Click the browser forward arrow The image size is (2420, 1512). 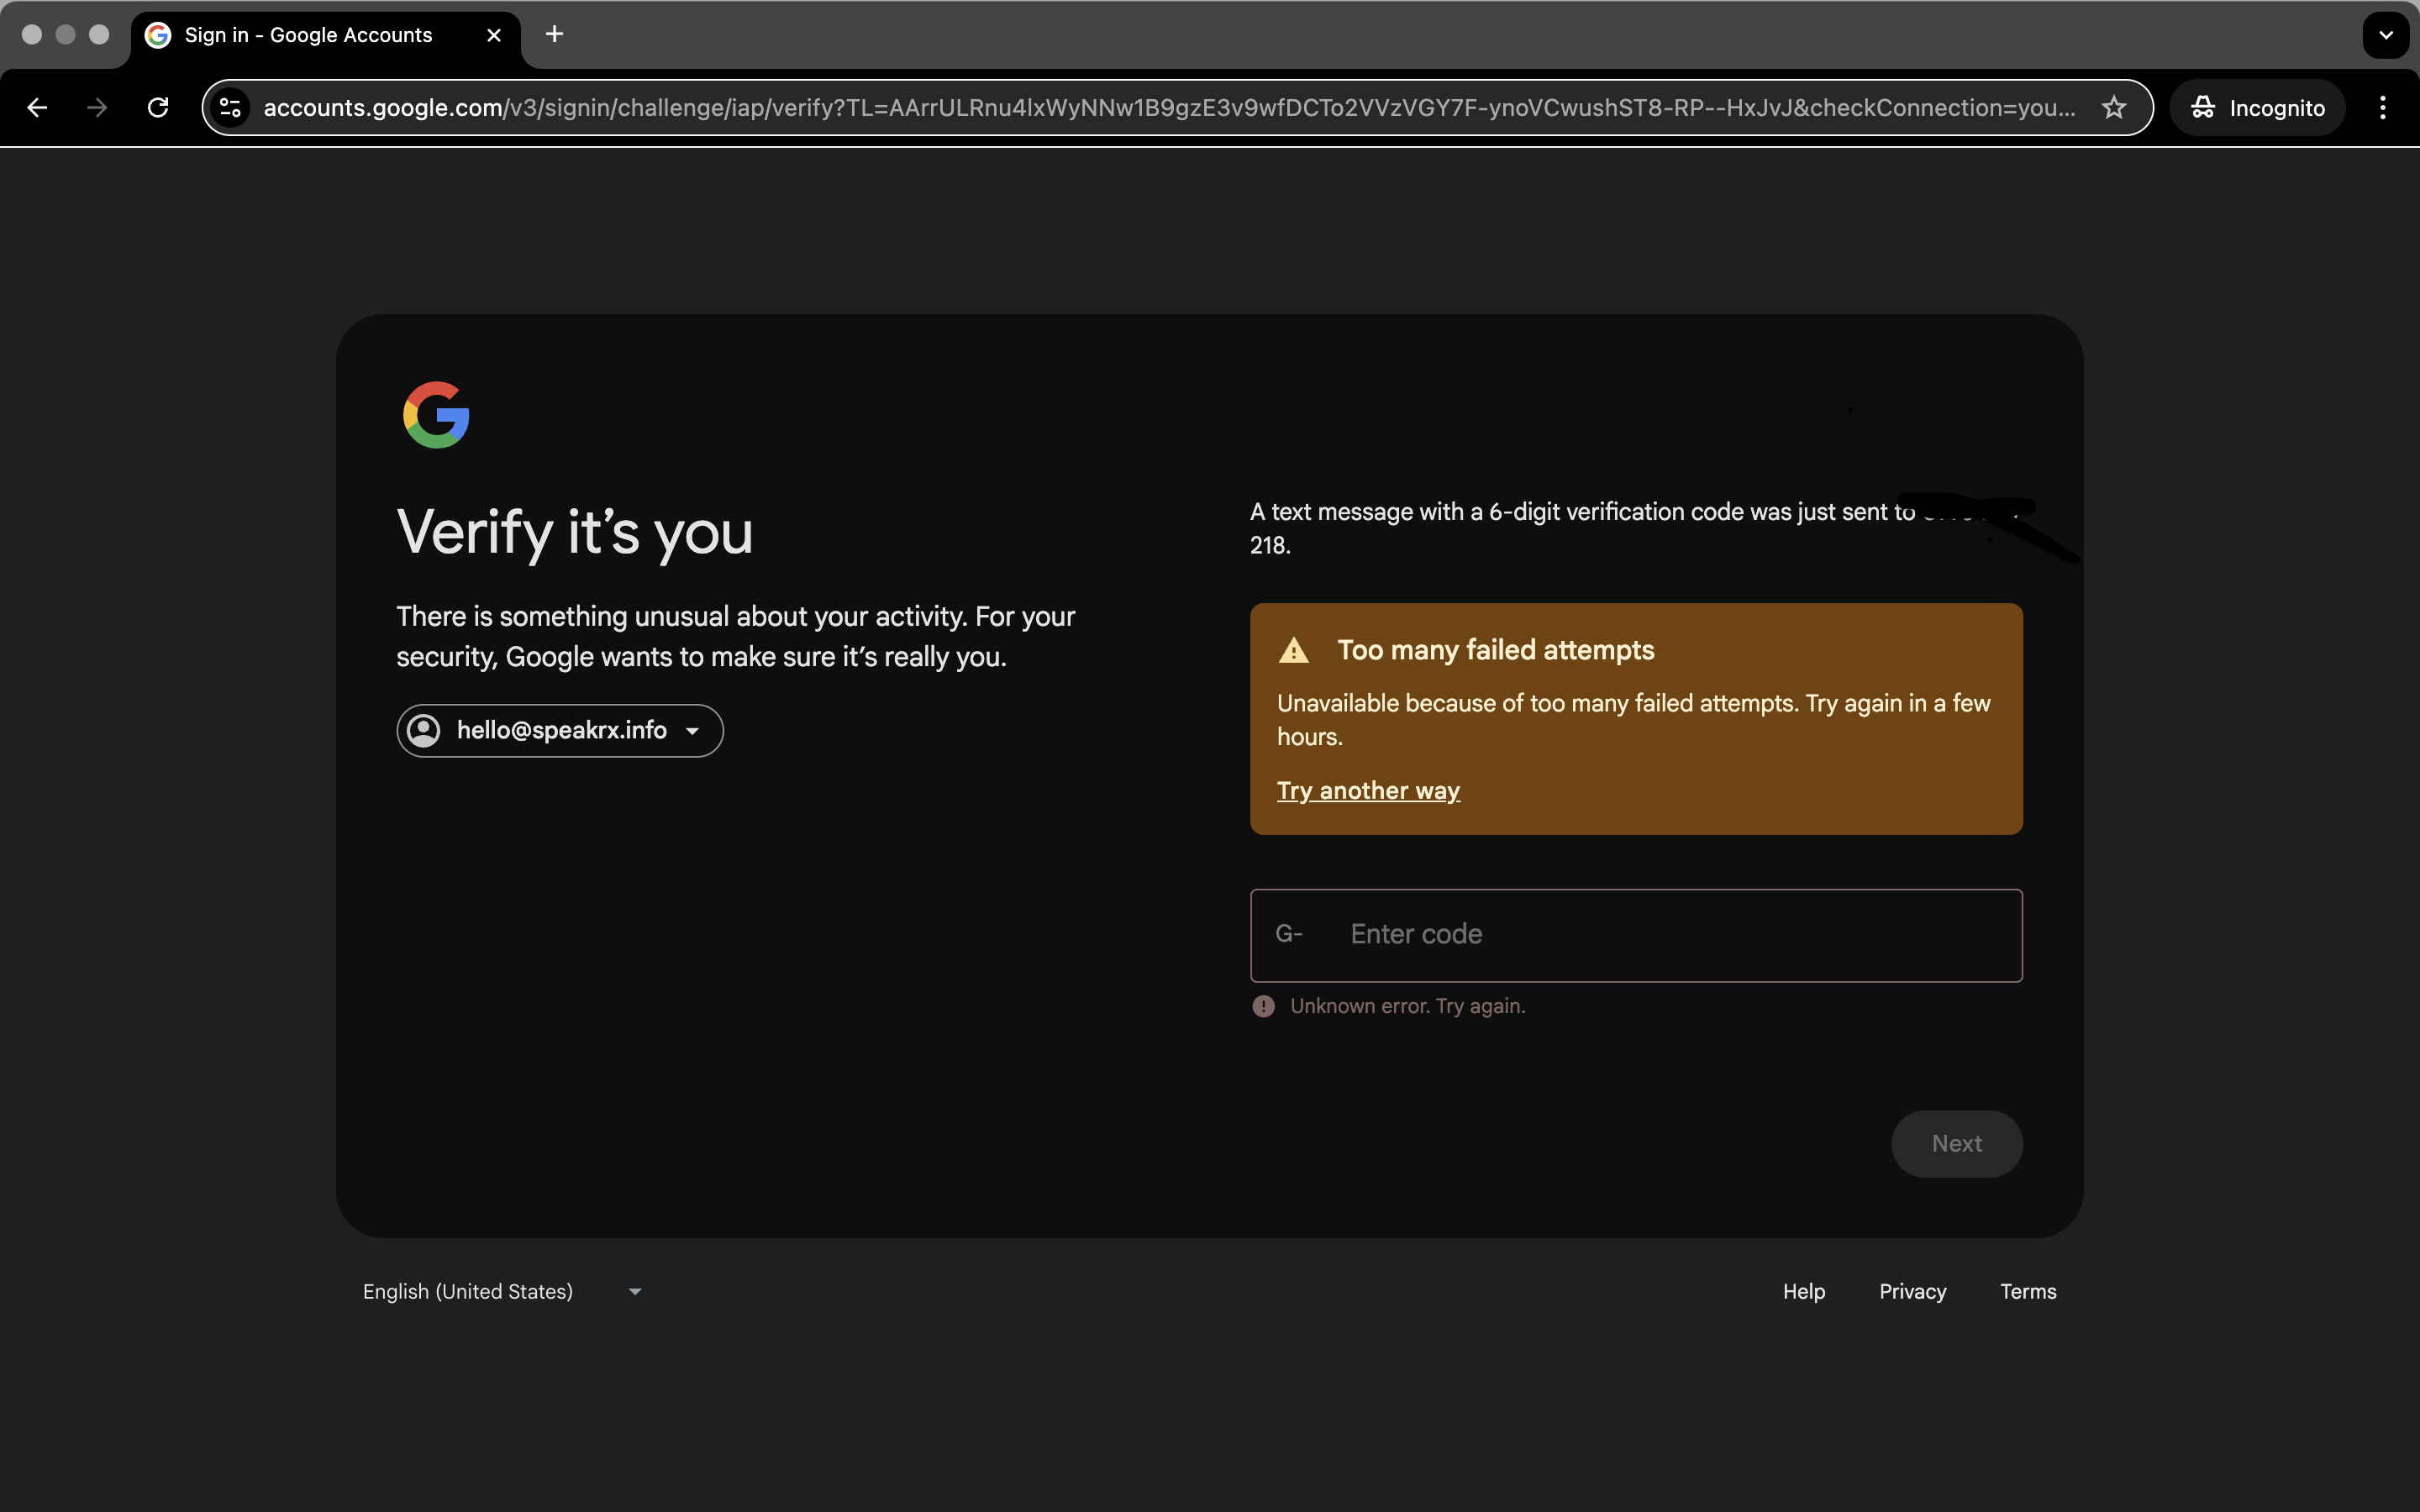pos(97,108)
